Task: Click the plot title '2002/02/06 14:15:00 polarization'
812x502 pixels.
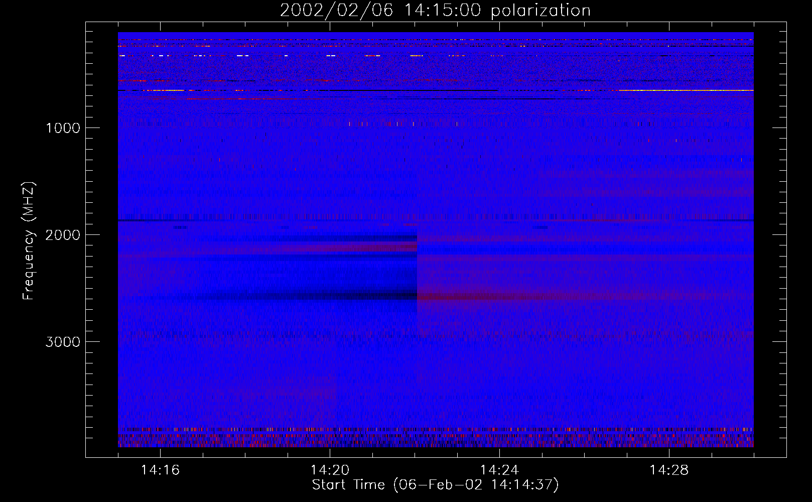Action: click(x=435, y=11)
